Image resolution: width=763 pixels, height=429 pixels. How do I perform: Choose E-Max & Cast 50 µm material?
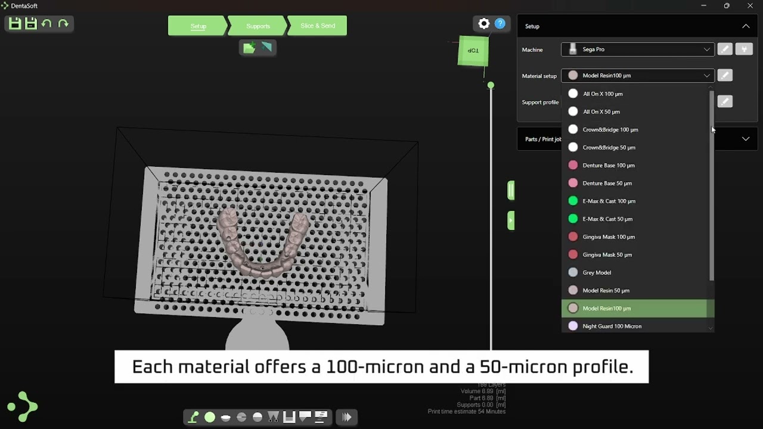click(x=634, y=219)
